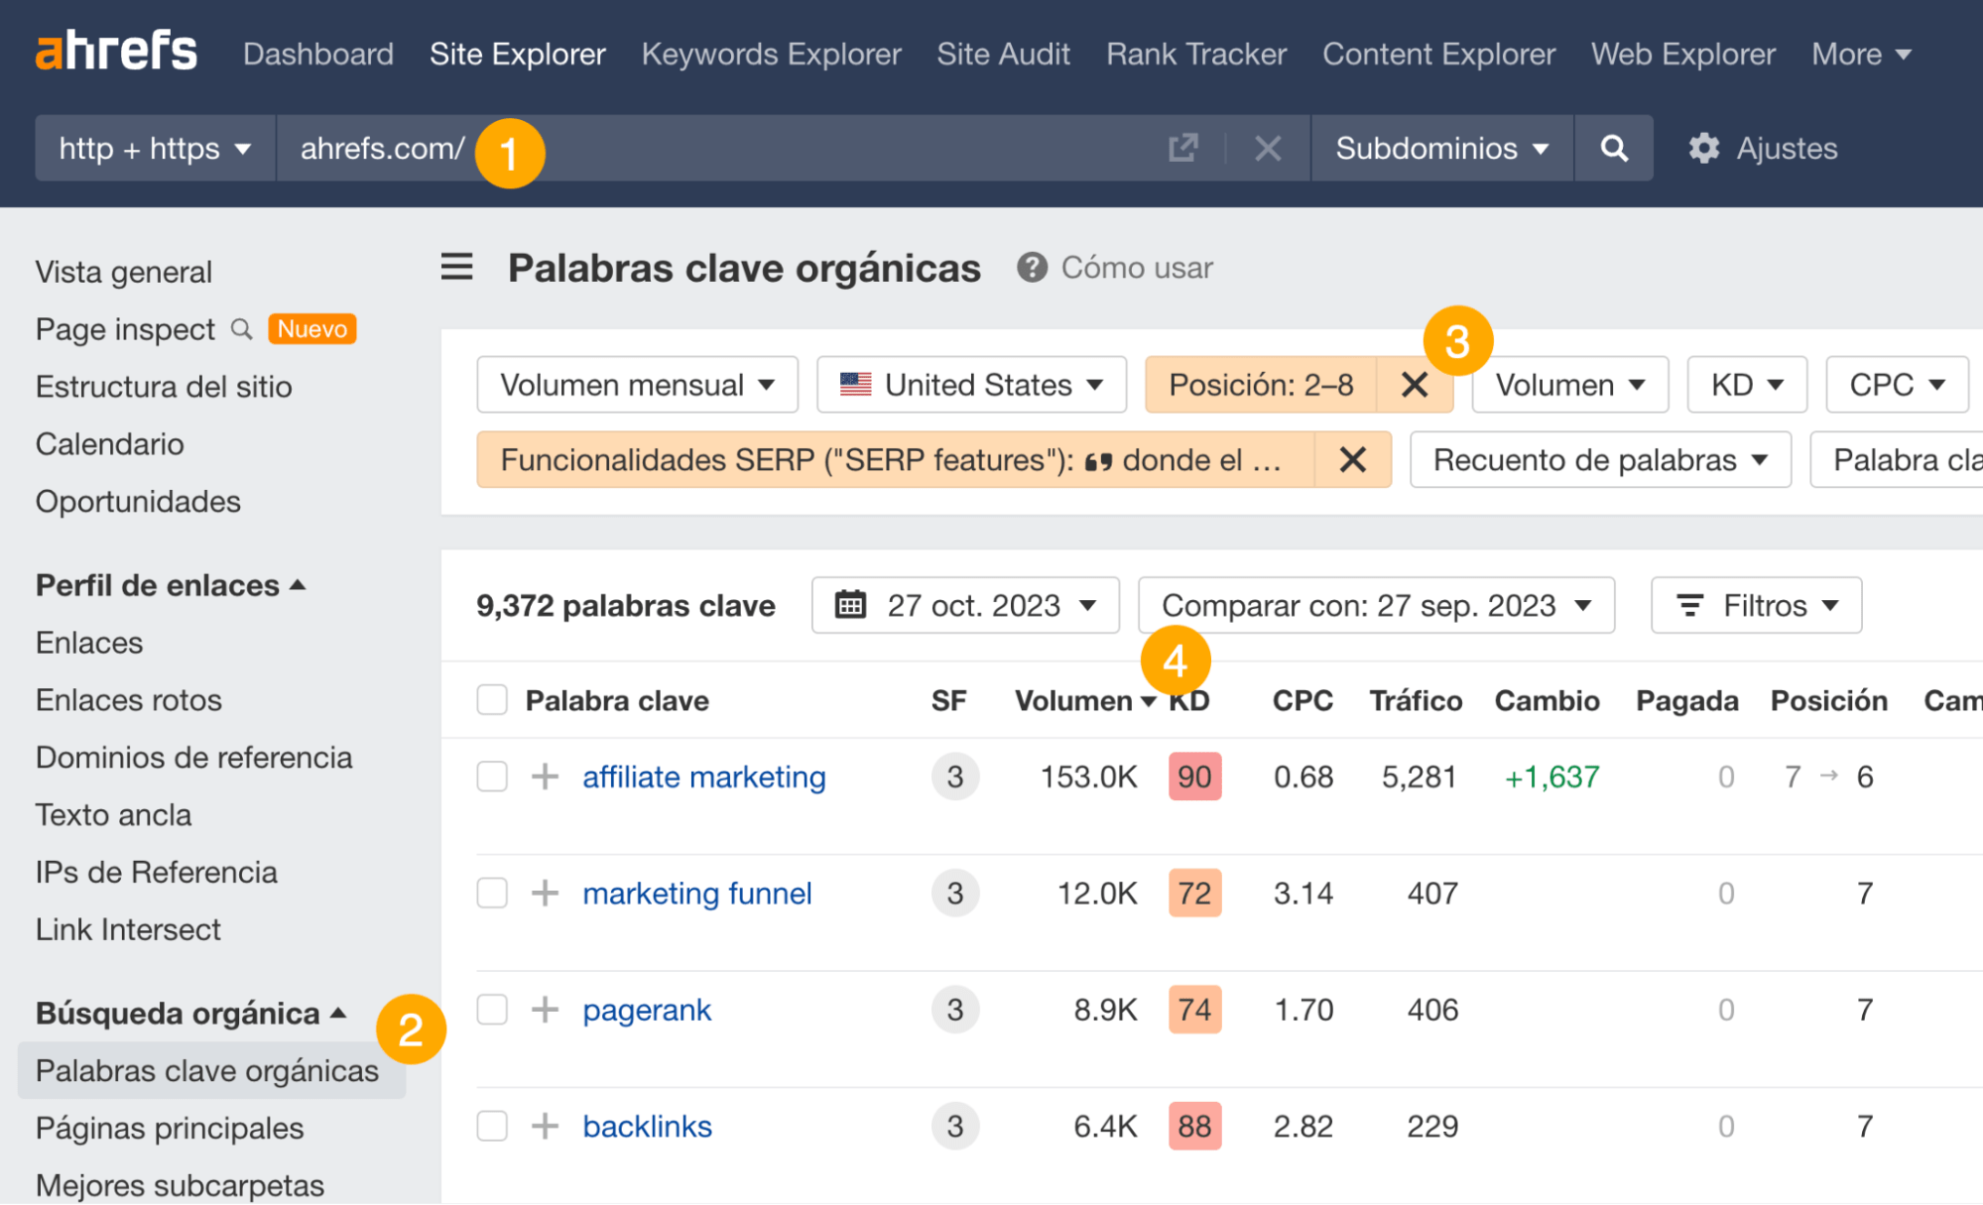Check the pagerank row checkbox
Screen dimensions: 1983x1205
[x=491, y=1010]
